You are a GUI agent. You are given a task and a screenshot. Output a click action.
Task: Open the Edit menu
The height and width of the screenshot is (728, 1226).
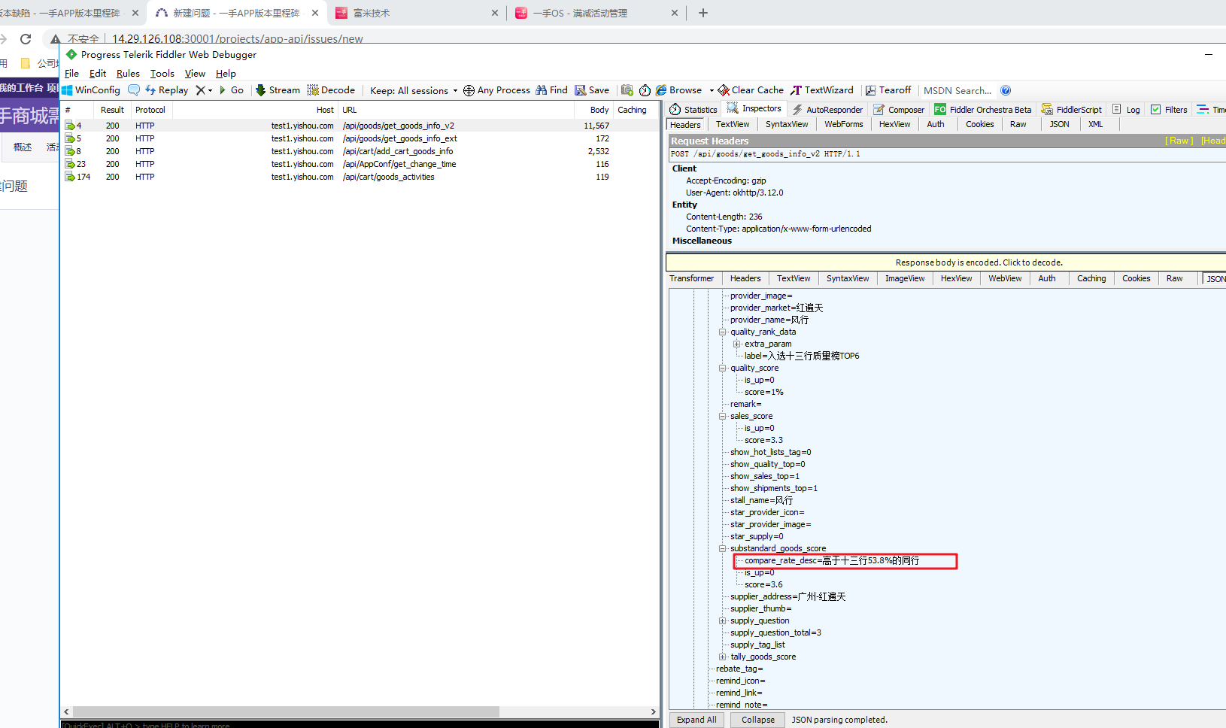pos(98,74)
